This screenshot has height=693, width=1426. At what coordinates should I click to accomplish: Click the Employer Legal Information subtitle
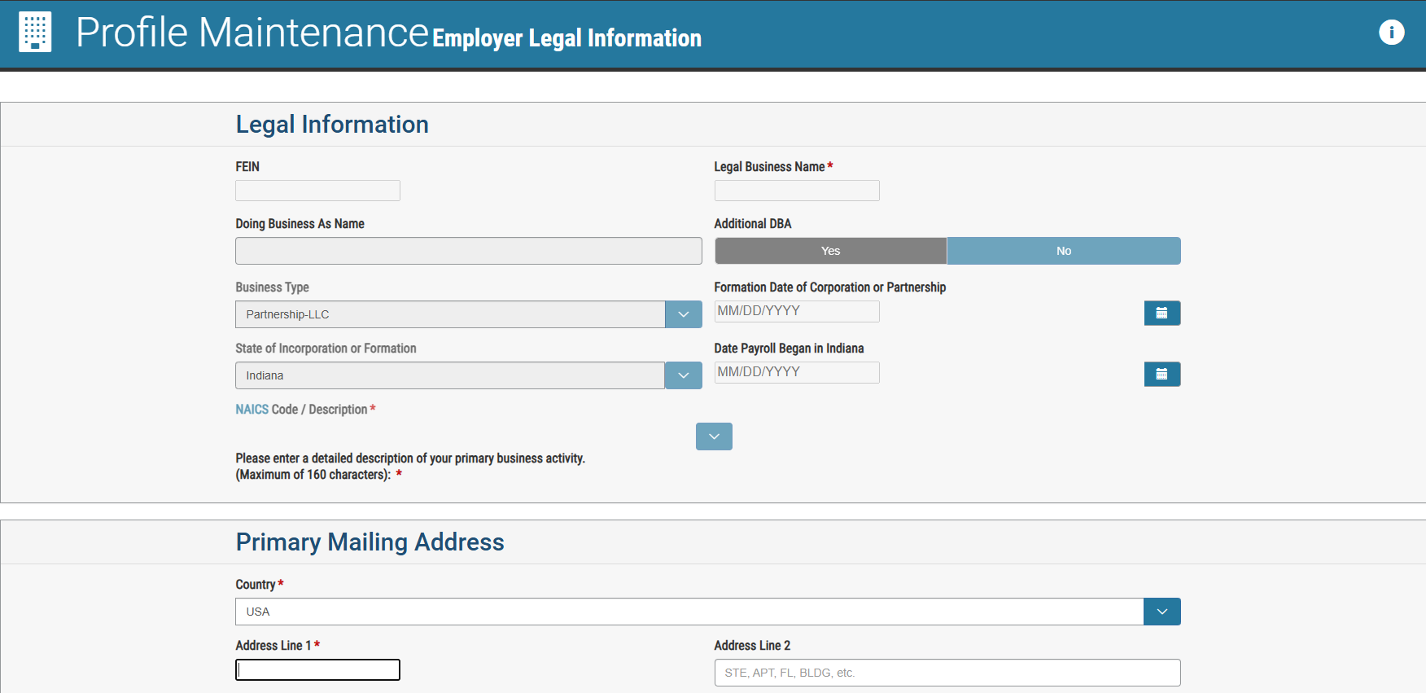pos(566,38)
